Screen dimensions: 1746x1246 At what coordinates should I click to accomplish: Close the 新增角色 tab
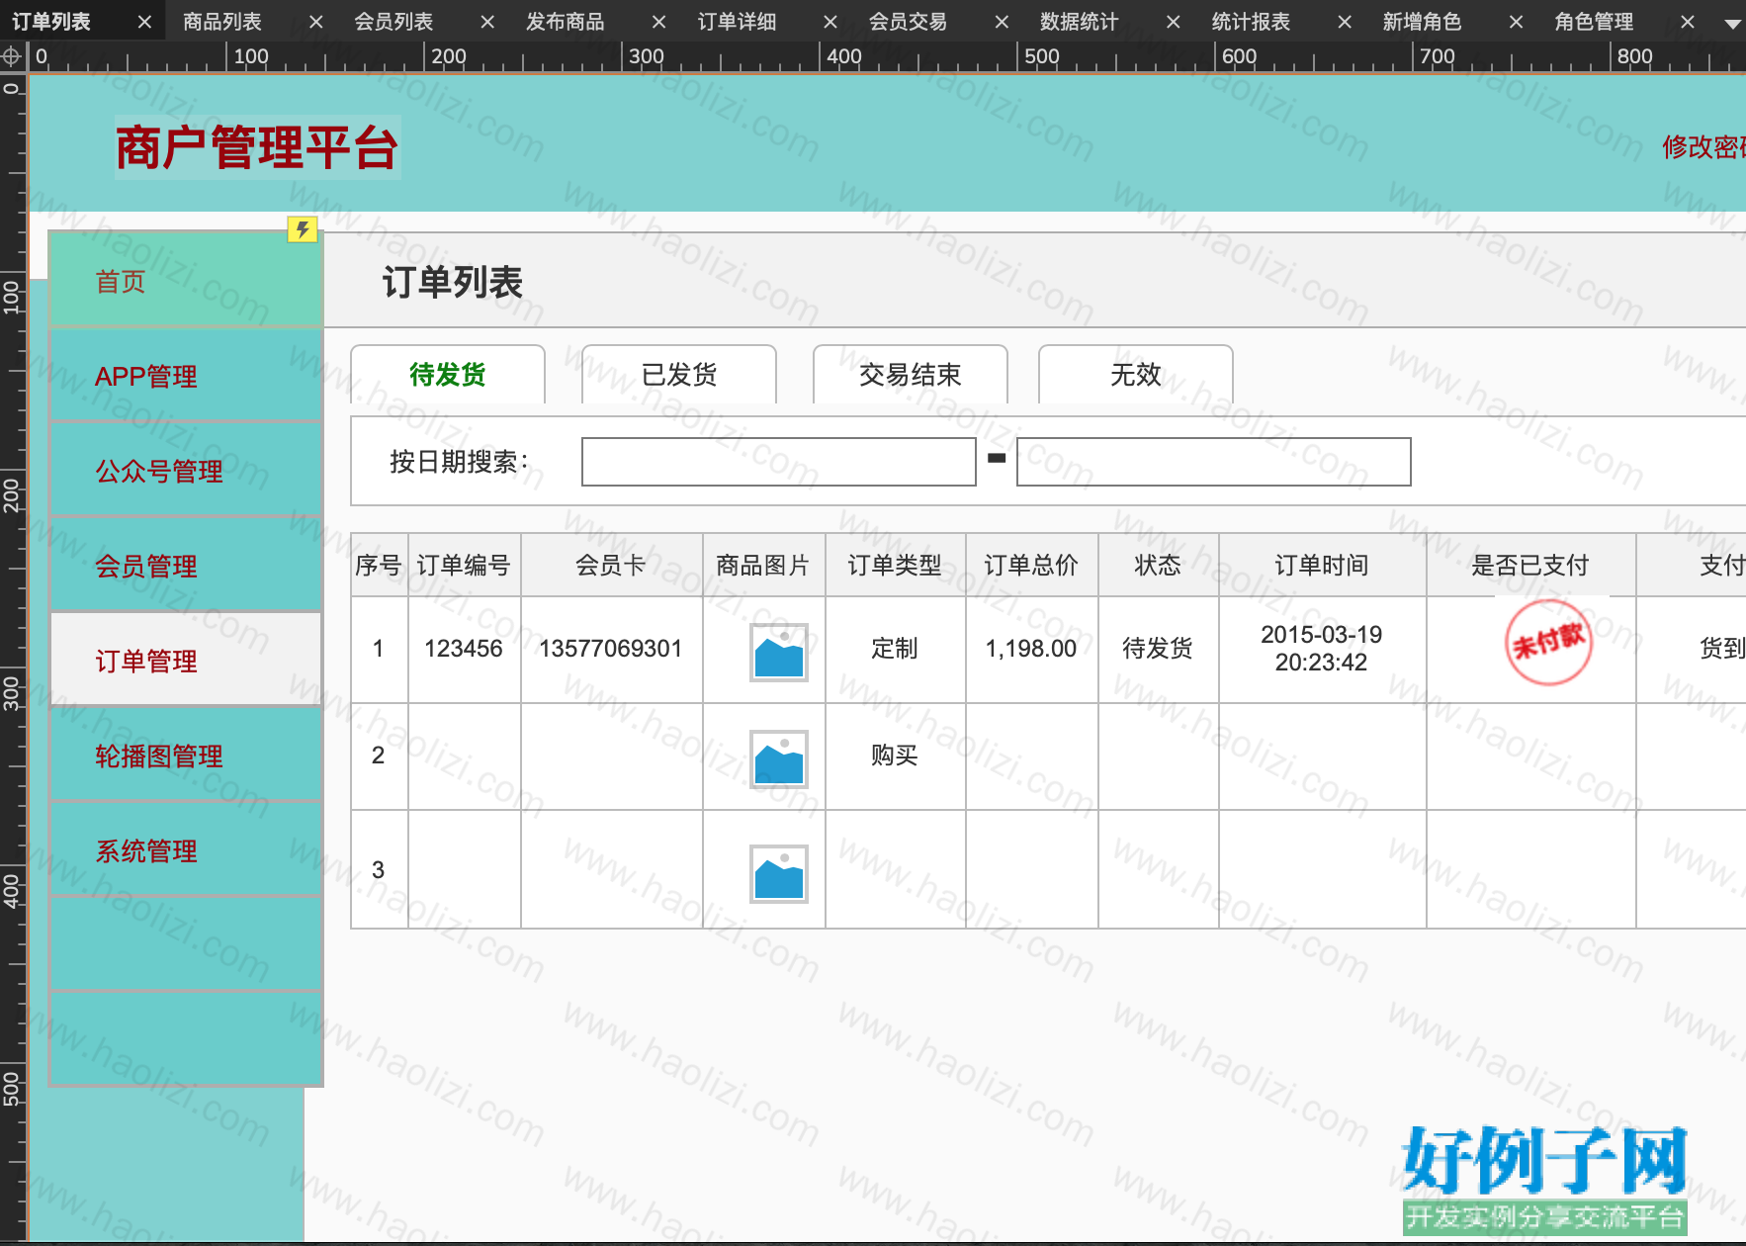coord(1516,22)
